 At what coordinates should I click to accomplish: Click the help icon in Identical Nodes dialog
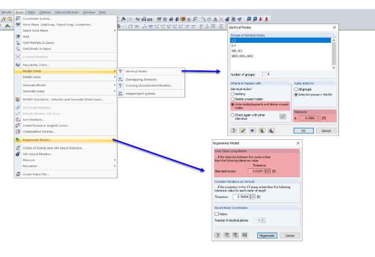(x=233, y=130)
